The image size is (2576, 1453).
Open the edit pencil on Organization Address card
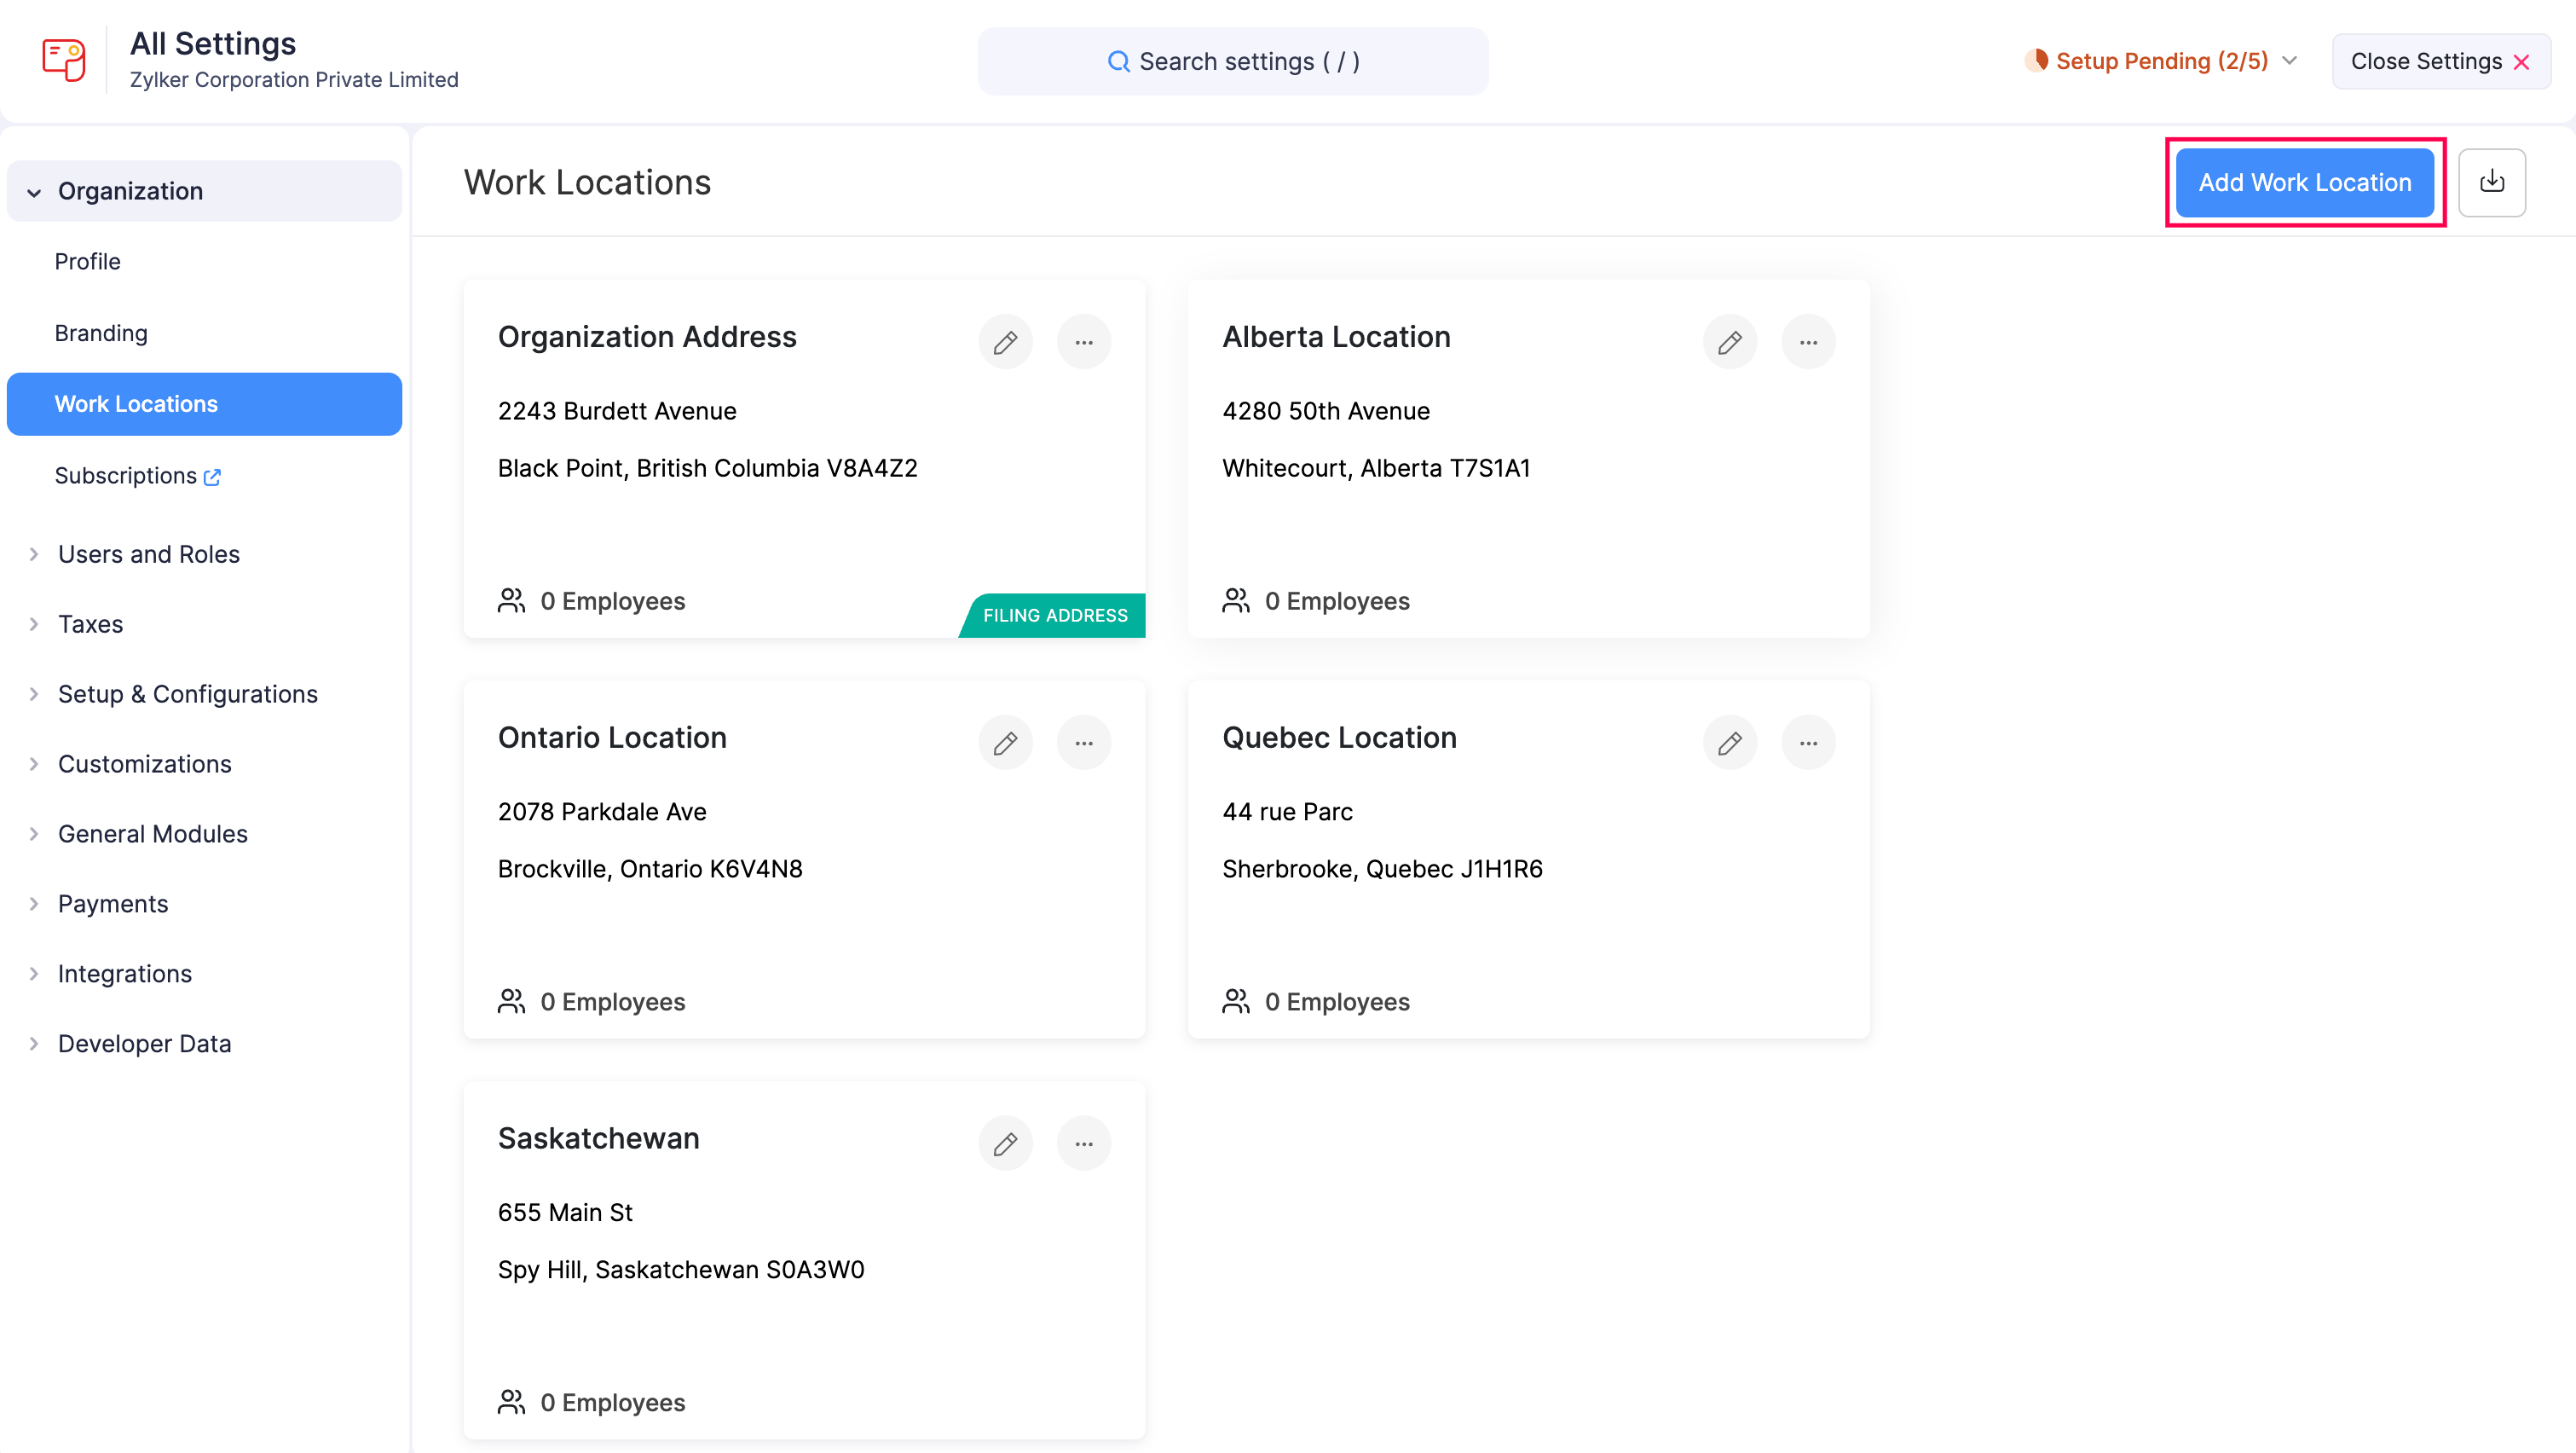1005,341
